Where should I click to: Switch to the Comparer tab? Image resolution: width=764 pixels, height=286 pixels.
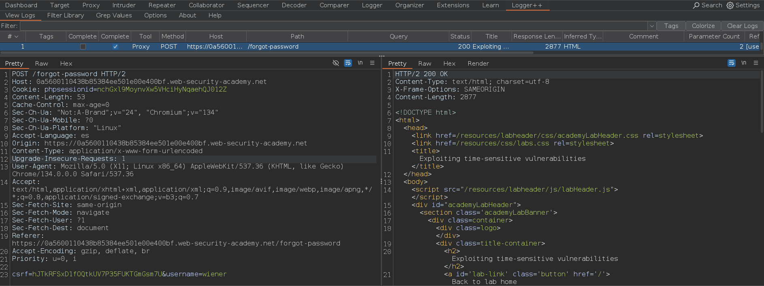click(334, 5)
